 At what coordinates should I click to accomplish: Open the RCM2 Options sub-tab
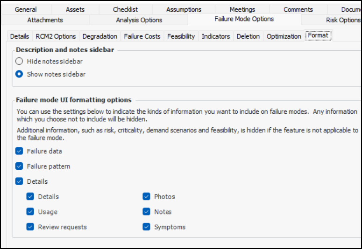point(56,36)
